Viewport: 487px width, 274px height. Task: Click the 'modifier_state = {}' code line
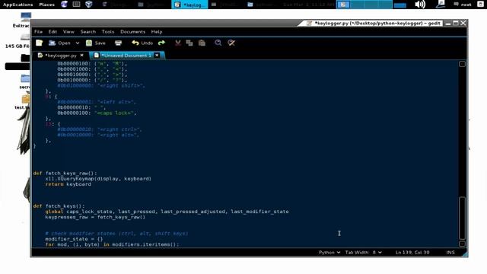coord(74,239)
